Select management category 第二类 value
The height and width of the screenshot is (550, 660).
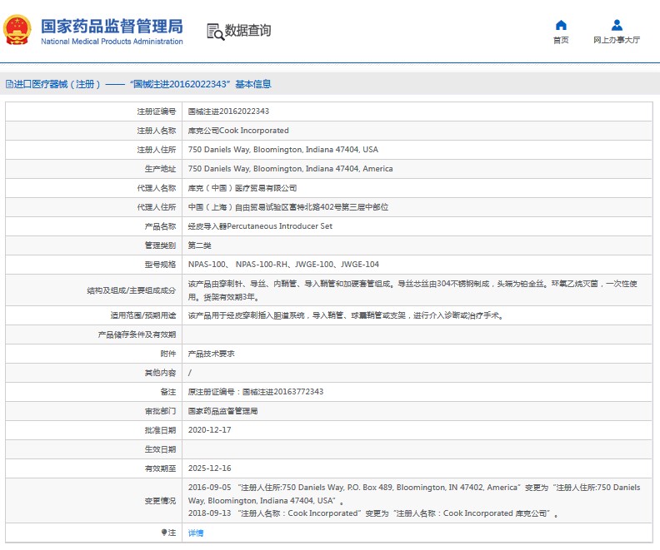199,245
